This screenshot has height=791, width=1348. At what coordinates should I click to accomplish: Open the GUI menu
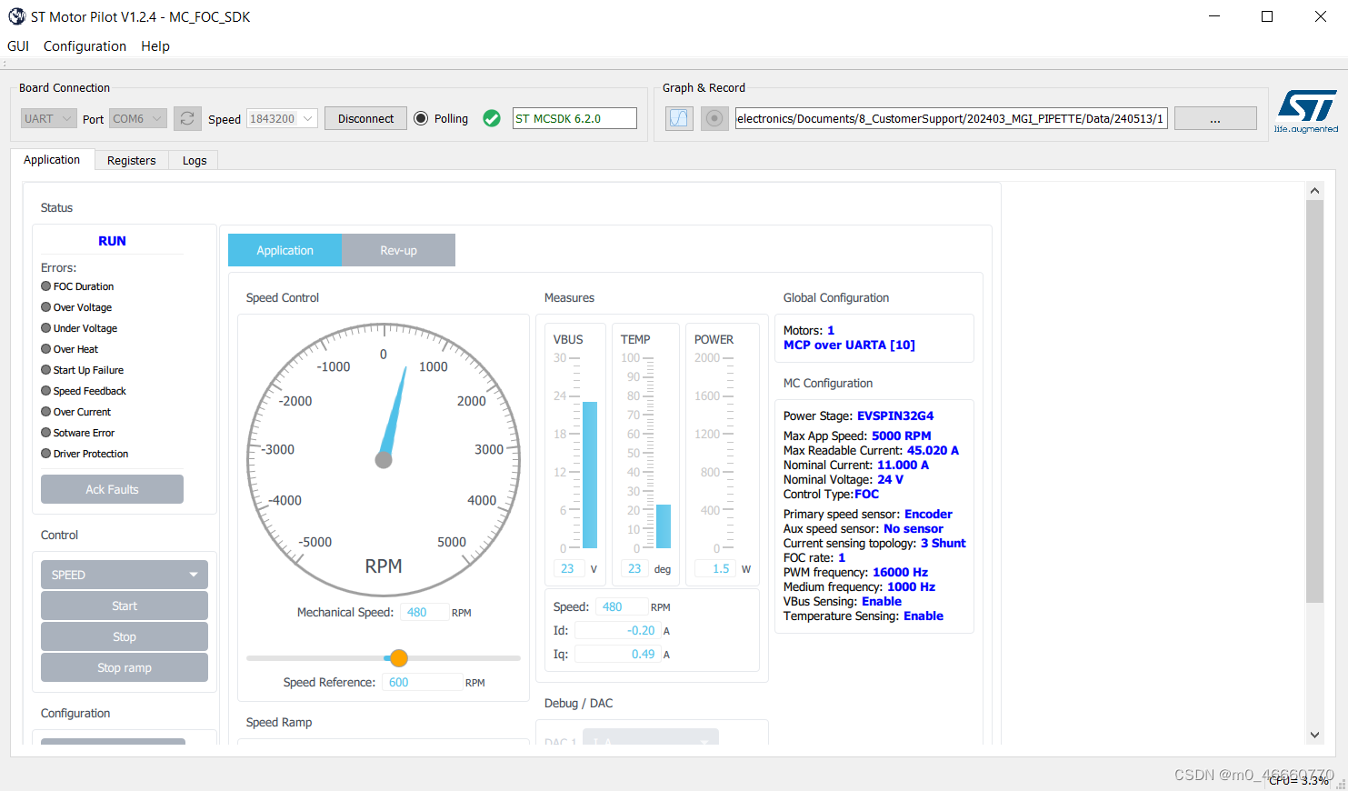[18, 45]
